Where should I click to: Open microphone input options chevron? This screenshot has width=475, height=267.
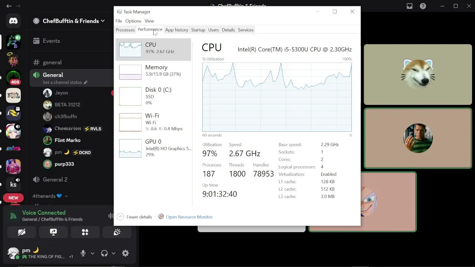pos(92,253)
